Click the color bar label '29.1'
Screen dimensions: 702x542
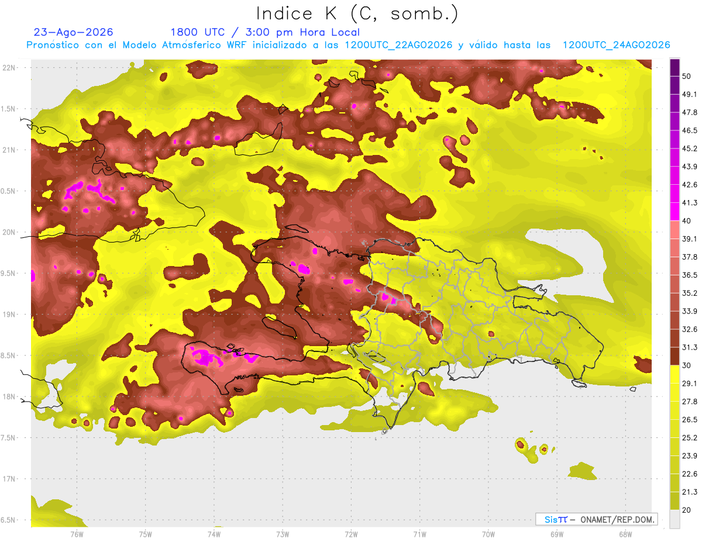pyautogui.click(x=689, y=384)
